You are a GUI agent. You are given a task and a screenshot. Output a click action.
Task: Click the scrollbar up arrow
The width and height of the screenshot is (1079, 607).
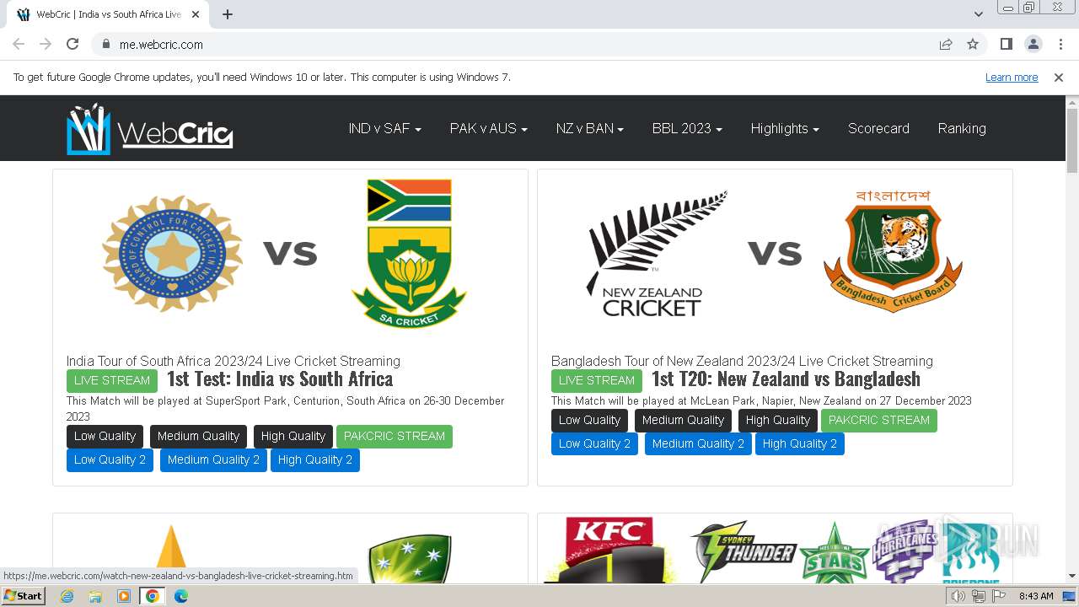1072,102
